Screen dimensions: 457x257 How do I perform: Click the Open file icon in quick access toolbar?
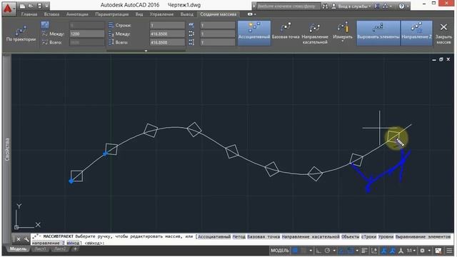point(31,6)
